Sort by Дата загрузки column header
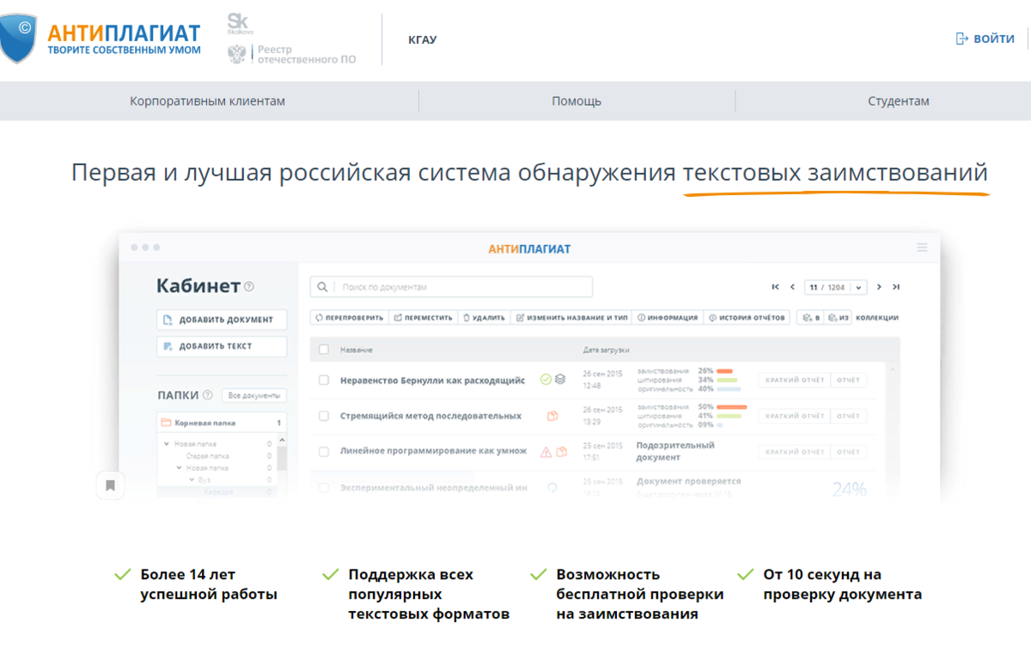Screen dimensions: 1031x659 (x=607, y=351)
